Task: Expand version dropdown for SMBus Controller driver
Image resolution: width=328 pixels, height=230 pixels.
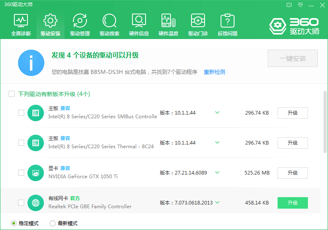Action: 217,113
